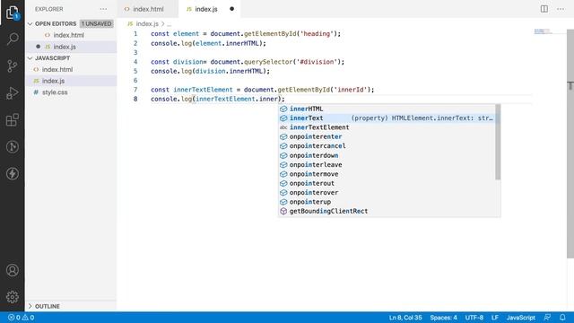Viewport: 574px width, 323px height.
Task: Click the errors and warnings status indicator
Action: [22, 318]
